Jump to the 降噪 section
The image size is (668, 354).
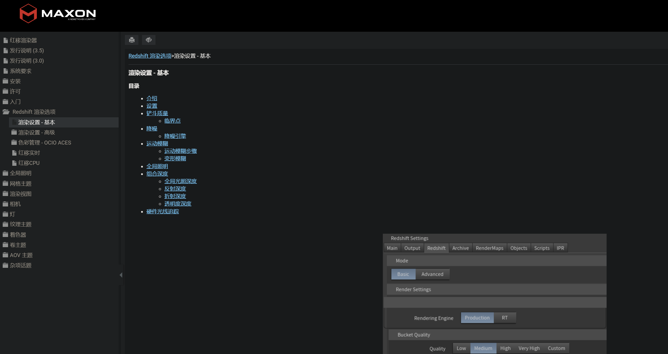point(152,128)
